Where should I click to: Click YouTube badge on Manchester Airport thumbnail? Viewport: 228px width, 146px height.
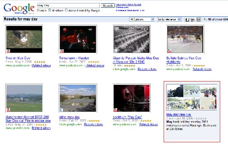point(8,110)
